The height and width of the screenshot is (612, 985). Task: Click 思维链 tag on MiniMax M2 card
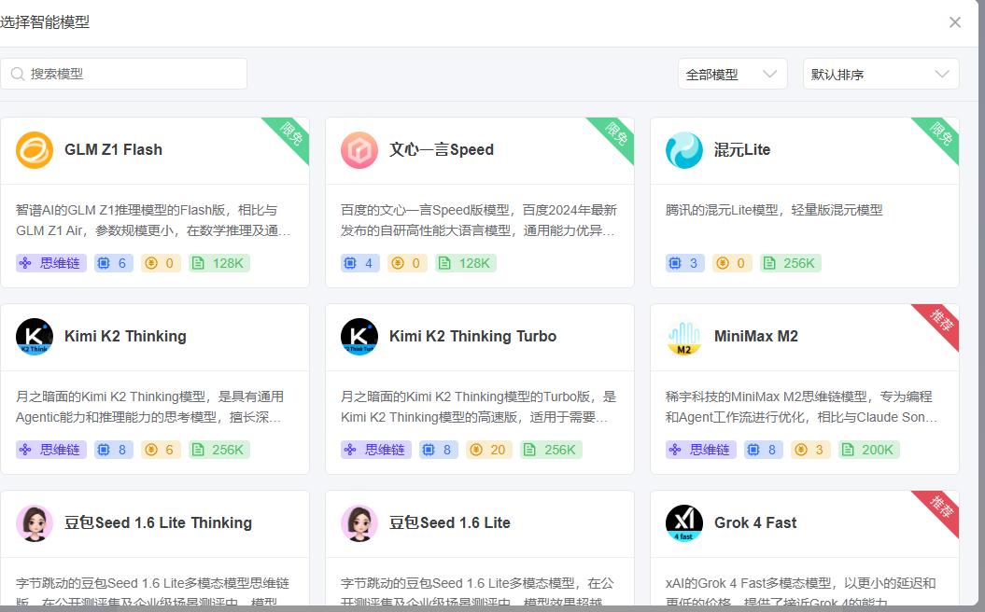tap(701, 450)
